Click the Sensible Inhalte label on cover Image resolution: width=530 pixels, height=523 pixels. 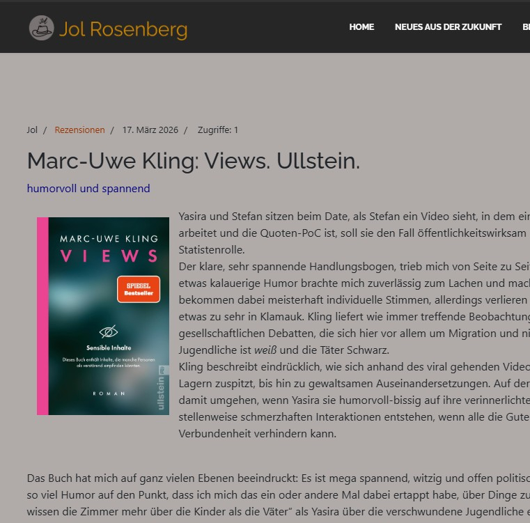(109, 348)
